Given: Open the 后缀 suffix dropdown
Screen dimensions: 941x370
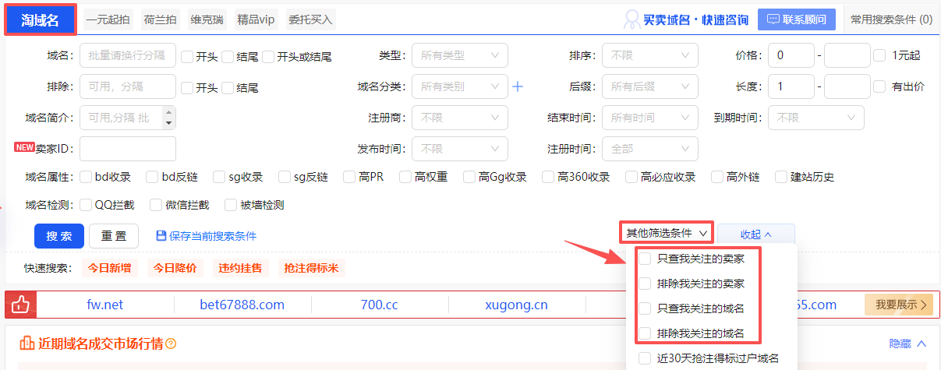Looking at the screenshot, I should tap(650, 86).
